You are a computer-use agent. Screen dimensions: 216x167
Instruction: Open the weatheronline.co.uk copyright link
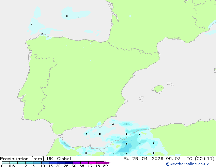187,164
